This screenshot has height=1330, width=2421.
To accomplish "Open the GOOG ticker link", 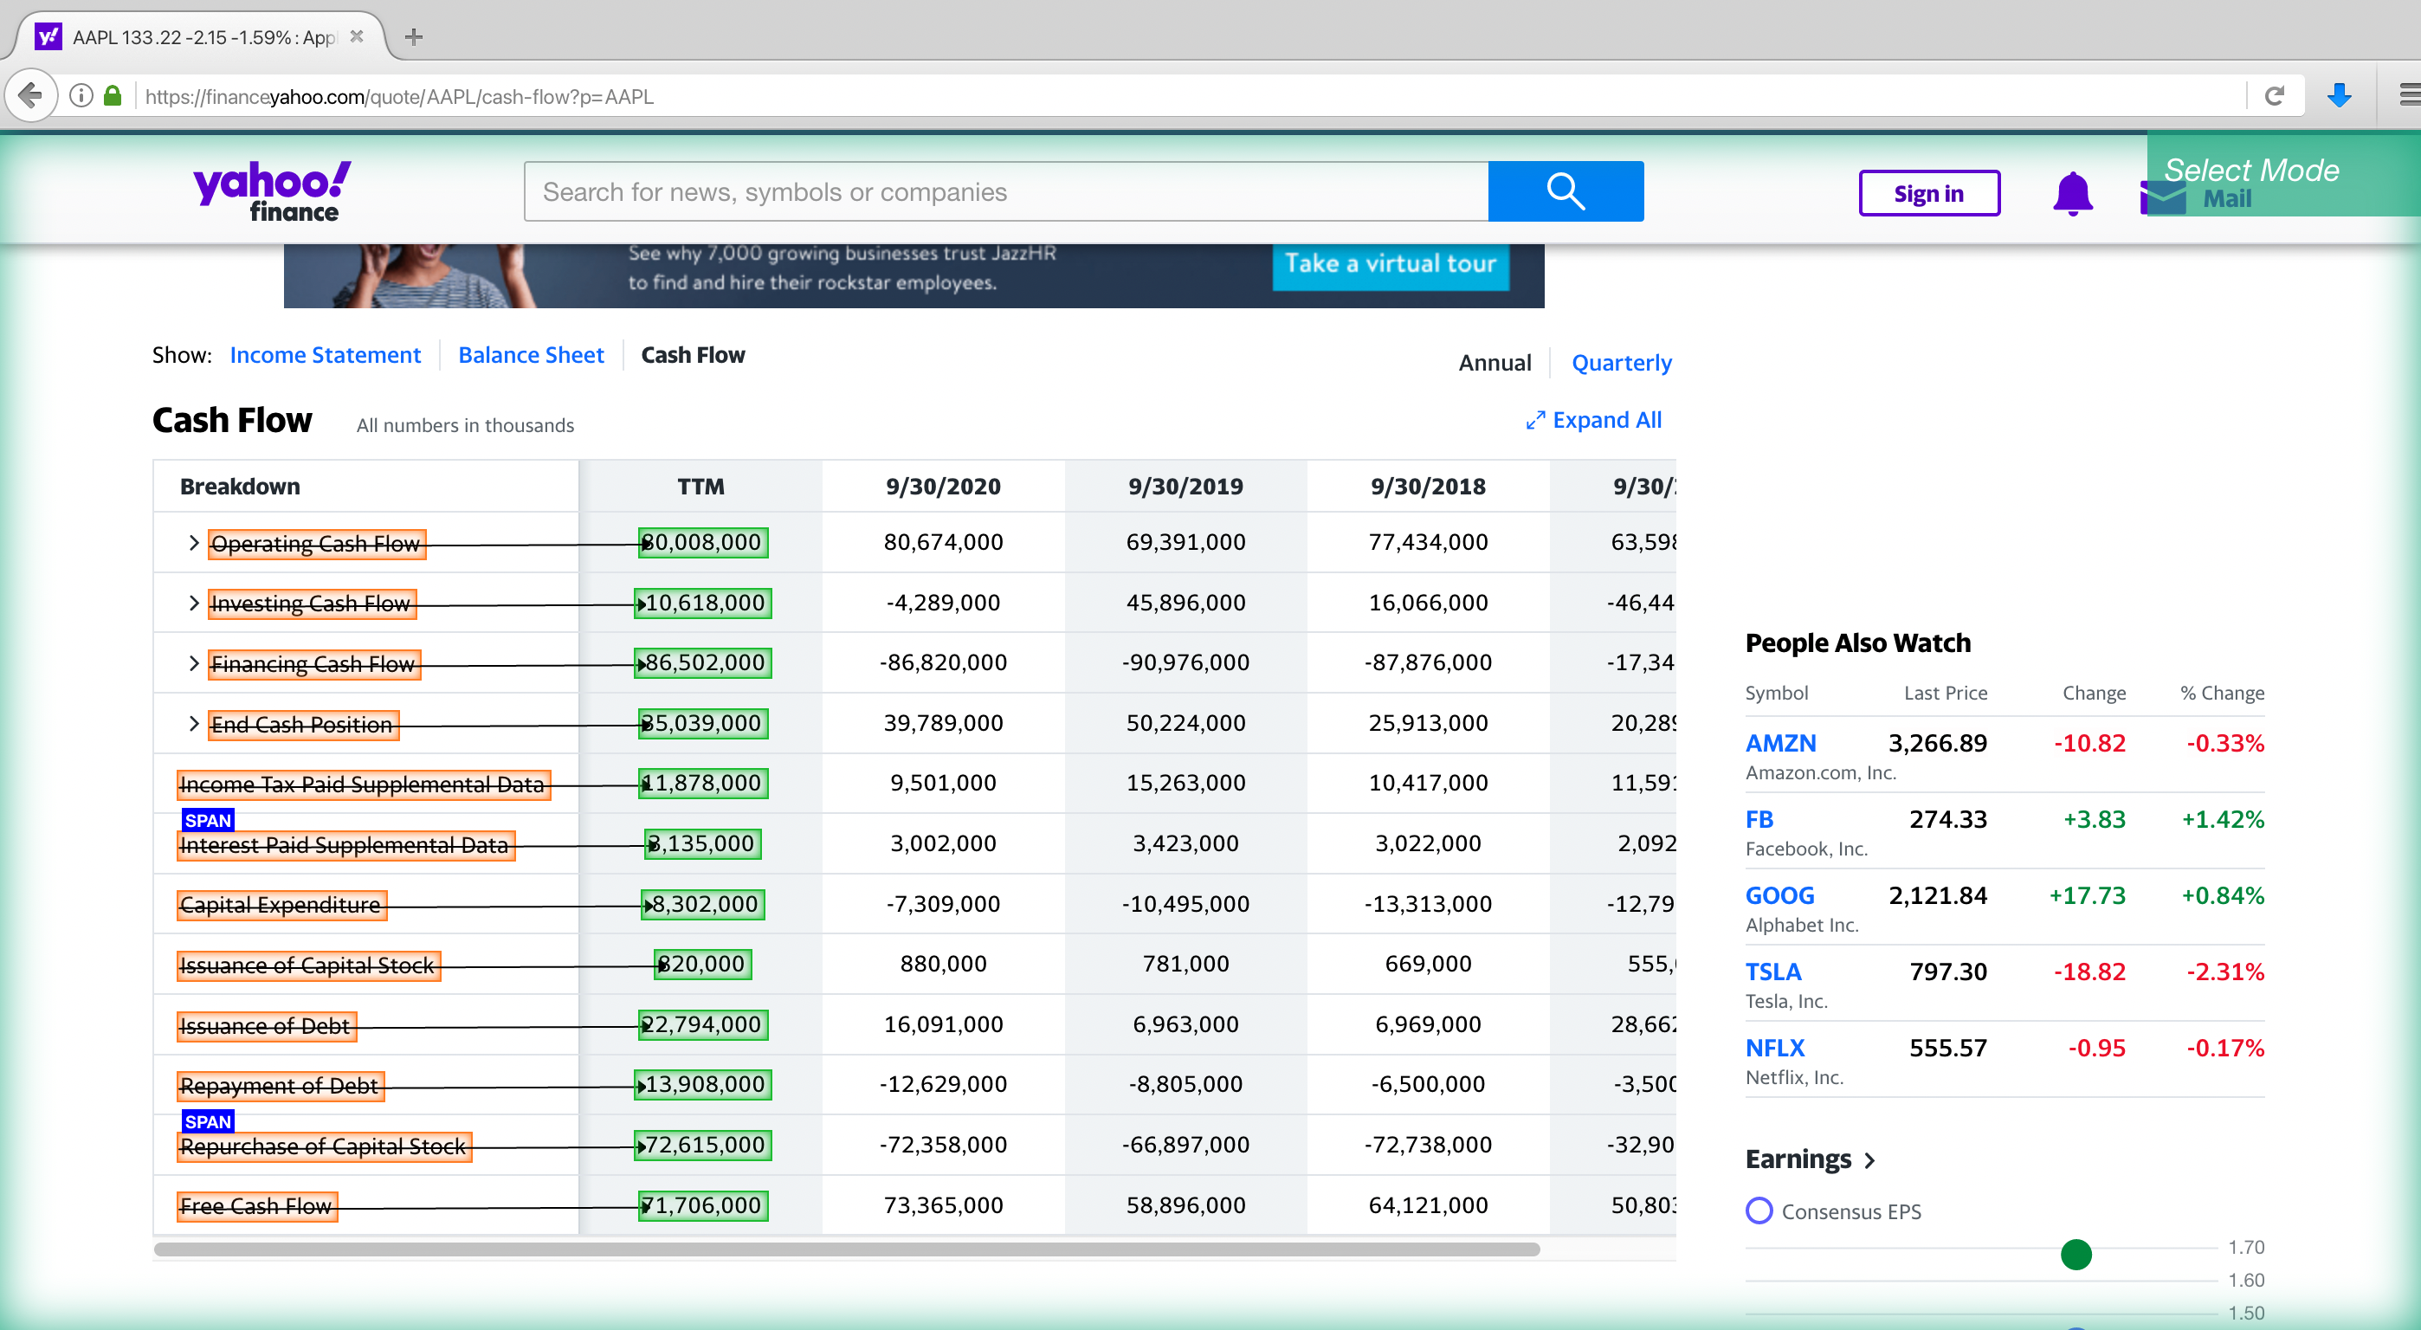I will click(1779, 895).
